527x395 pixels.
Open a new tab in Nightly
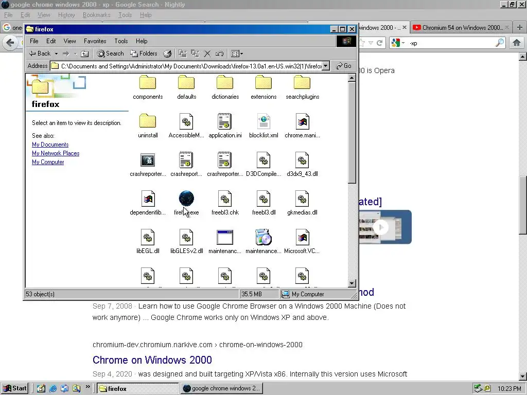point(520,28)
